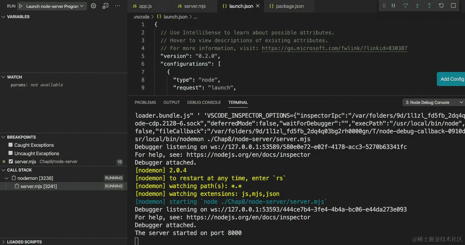Switch to the DEBUG CONSOLE tab
This screenshot has height=245, width=465.
pyautogui.click(x=204, y=102)
